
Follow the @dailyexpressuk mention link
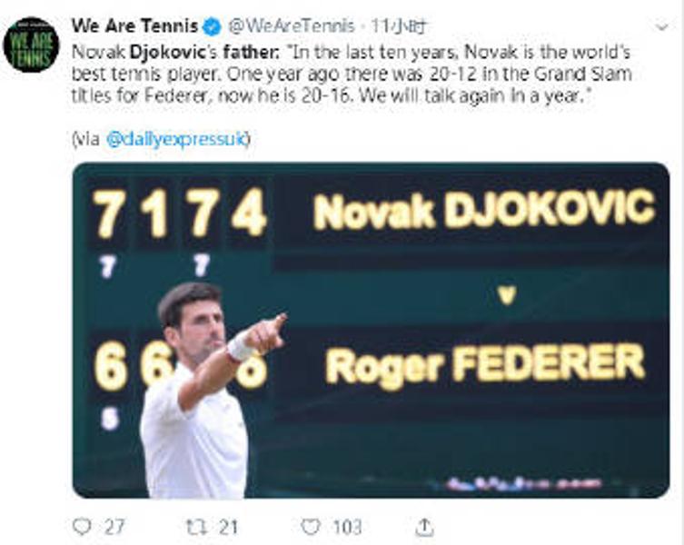tap(178, 139)
